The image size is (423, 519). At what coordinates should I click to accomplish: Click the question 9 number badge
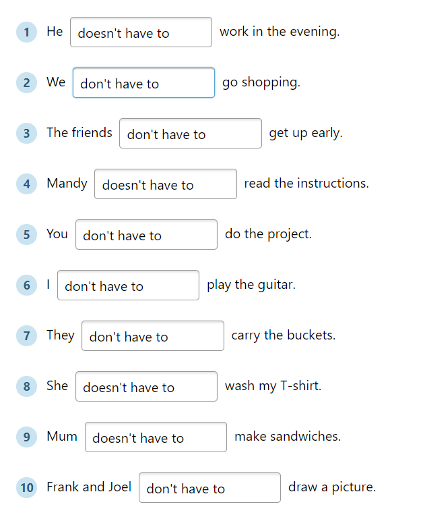[26, 437]
